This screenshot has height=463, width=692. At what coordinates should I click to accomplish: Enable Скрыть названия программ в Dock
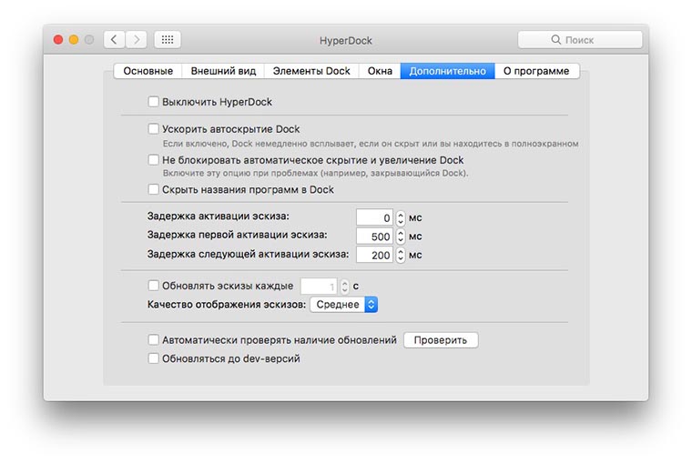click(153, 189)
